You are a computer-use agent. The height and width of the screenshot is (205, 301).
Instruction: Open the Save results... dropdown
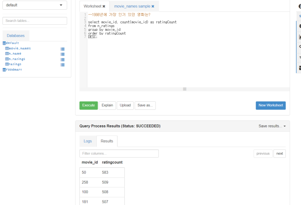click(272, 126)
